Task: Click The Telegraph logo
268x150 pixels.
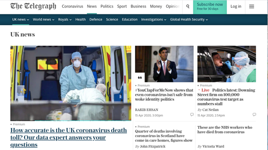Action: pyautogui.click(x=33, y=6)
